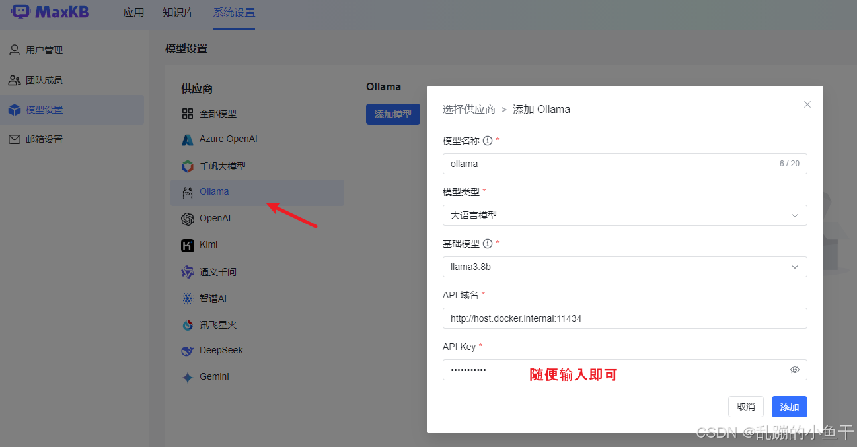Click info icon beside 模型名称 label
The height and width of the screenshot is (447, 857).
point(488,141)
